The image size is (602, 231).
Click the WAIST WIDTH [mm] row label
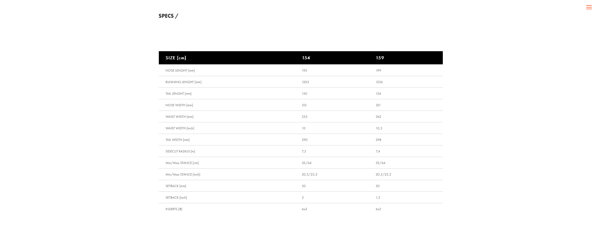(x=180, y=117)
